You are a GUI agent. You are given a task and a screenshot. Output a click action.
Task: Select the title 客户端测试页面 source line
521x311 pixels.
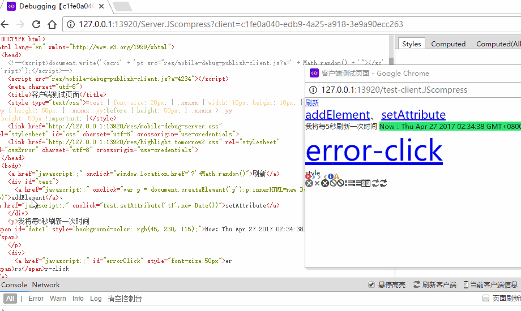coord(57,94)
